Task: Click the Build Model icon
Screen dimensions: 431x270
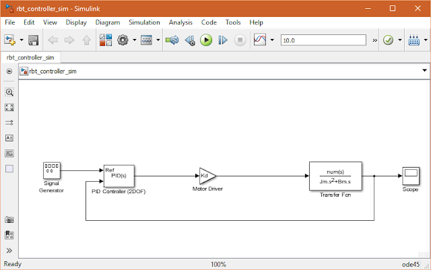Action: pyautogui.click(x=413, y=40)
